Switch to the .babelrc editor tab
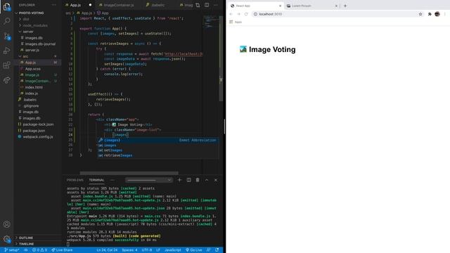450x253 pixels. coord(157,5)
